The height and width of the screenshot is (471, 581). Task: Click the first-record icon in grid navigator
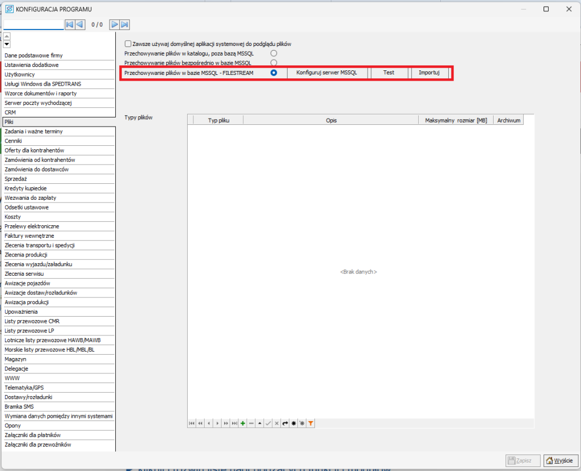pos(192,423)
